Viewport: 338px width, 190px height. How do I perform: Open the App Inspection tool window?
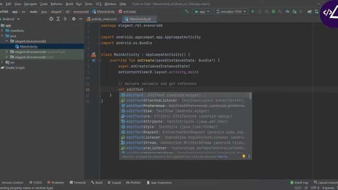click(x=159, y=183)
